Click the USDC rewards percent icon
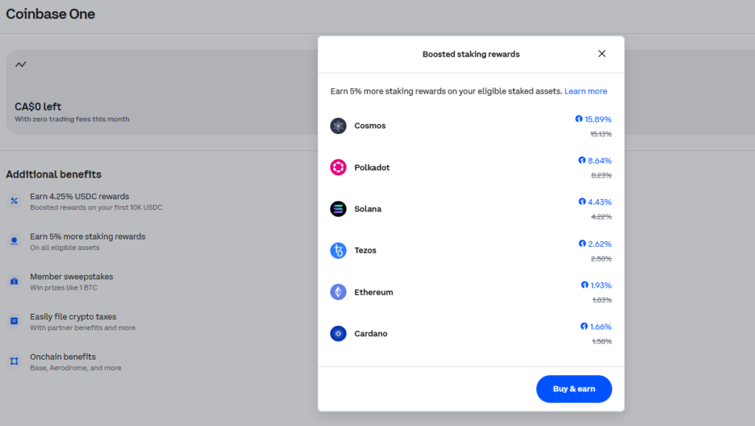 coord(14,201)
